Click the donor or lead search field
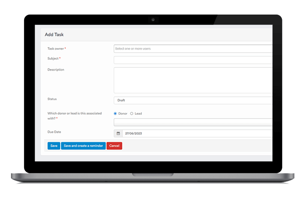The width and height of the screenshot is (305, 202). click(x=193, y=122)
